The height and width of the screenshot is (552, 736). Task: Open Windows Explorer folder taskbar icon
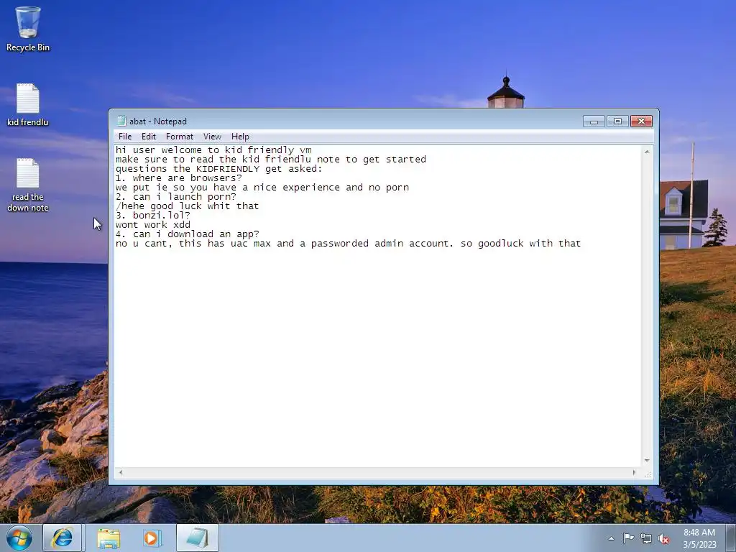109,538
